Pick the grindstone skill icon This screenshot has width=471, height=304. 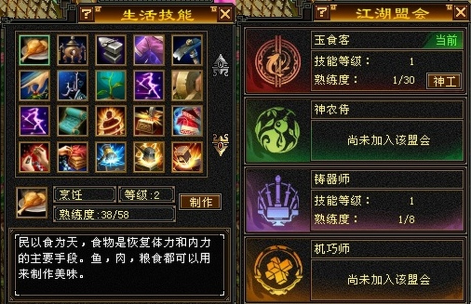click(187, 86)
